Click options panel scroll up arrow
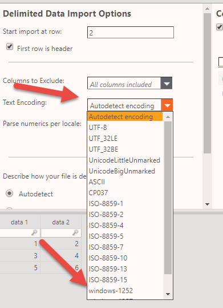Viewport: 223px width, 308px height. point(208,9)
